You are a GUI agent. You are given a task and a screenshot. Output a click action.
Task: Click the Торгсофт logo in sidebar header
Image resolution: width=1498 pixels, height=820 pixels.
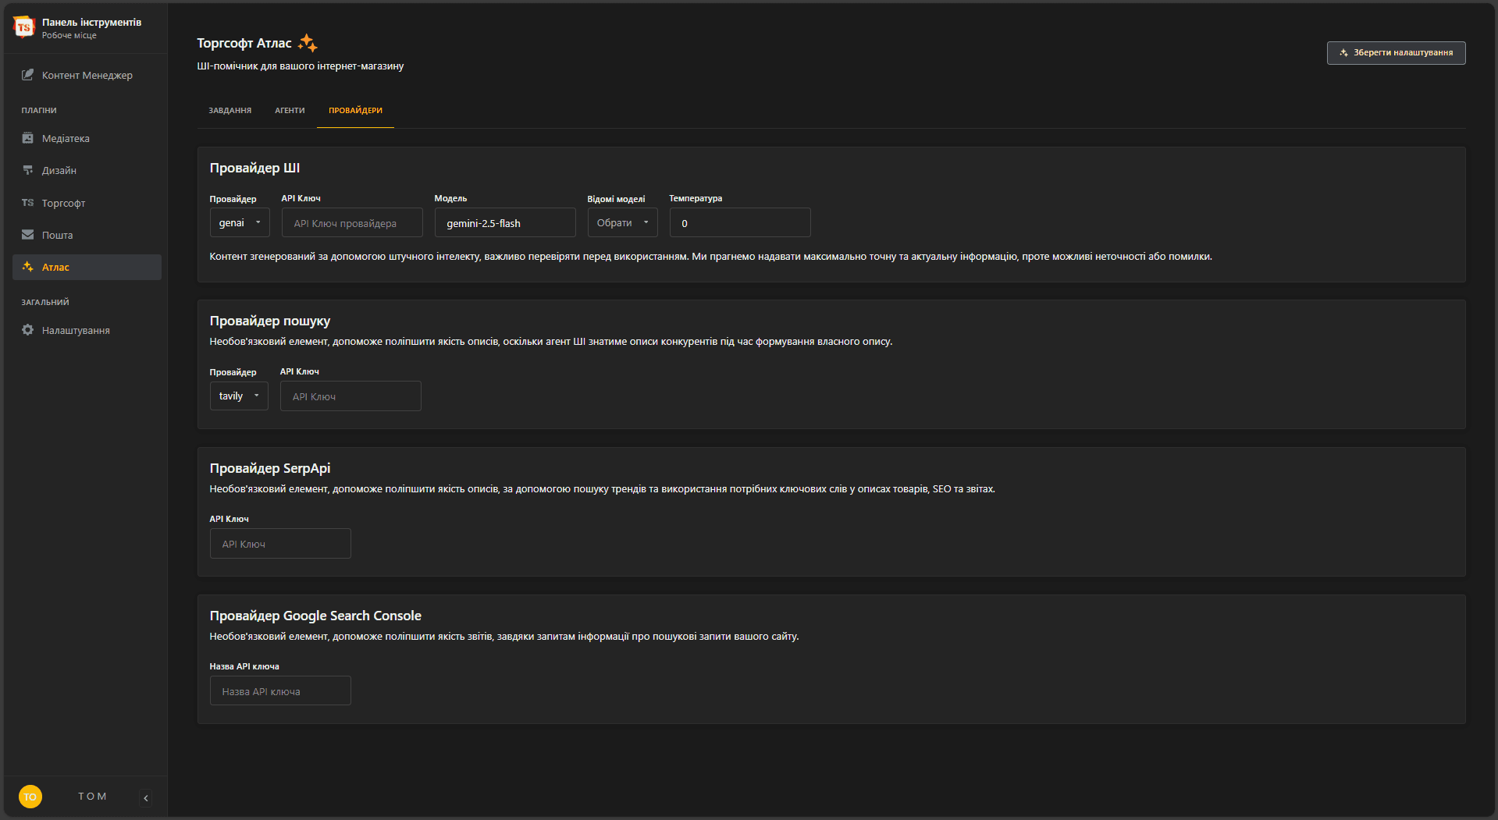tap(24, 27)
